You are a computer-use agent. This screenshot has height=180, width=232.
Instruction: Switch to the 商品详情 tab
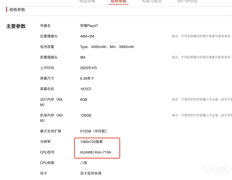click(87, 1)
